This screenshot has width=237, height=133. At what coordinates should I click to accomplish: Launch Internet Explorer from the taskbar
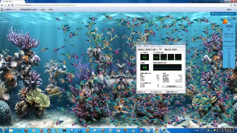pos(19,130)
